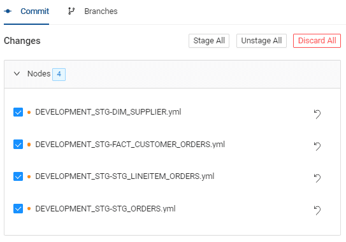Switch to the Branches tab
346x242 pixels.
pos(101,11)
